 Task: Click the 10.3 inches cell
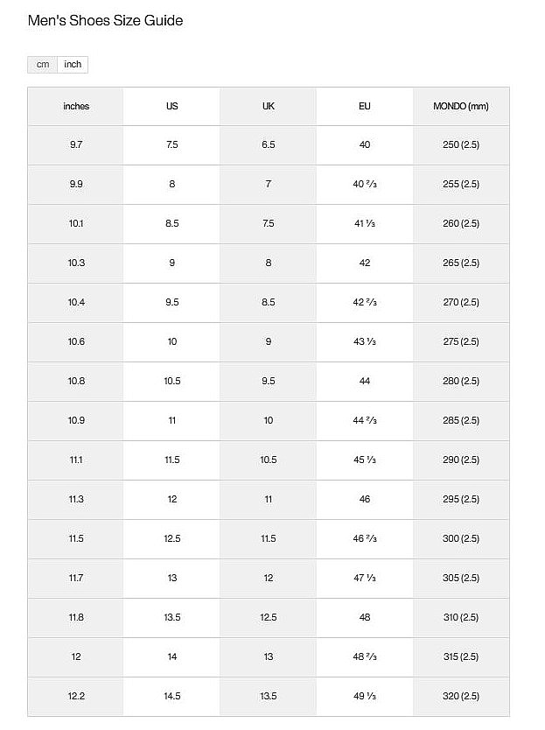coord(76,263)
